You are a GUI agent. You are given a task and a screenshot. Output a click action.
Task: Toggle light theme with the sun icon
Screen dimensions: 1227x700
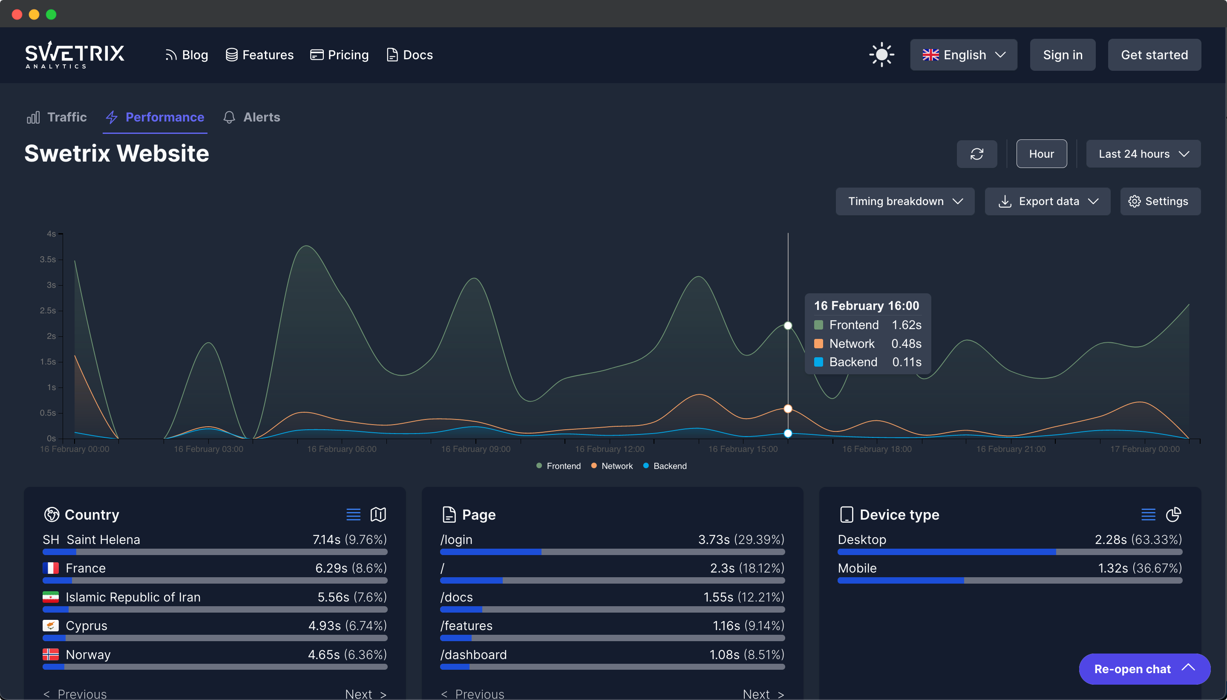(881, 55)
